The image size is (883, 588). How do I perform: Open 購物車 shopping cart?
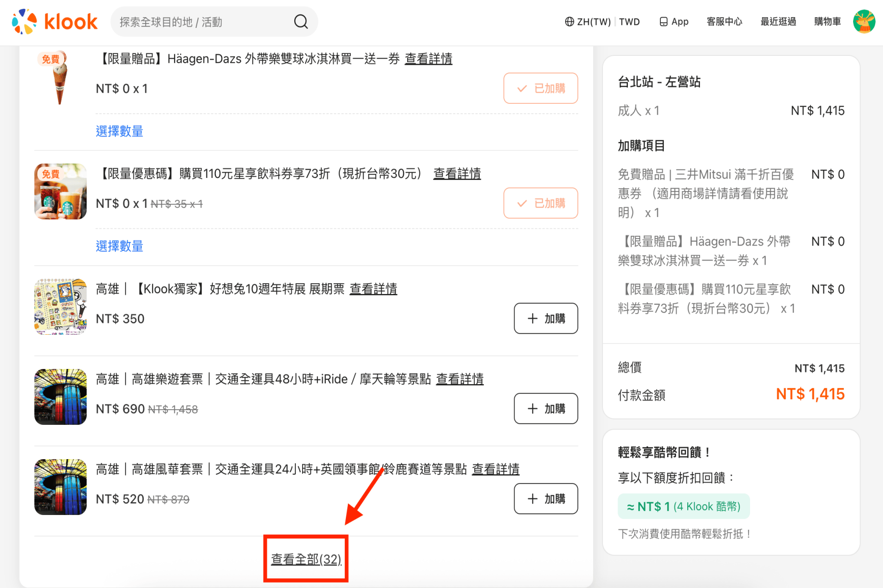tap(828, 22)
